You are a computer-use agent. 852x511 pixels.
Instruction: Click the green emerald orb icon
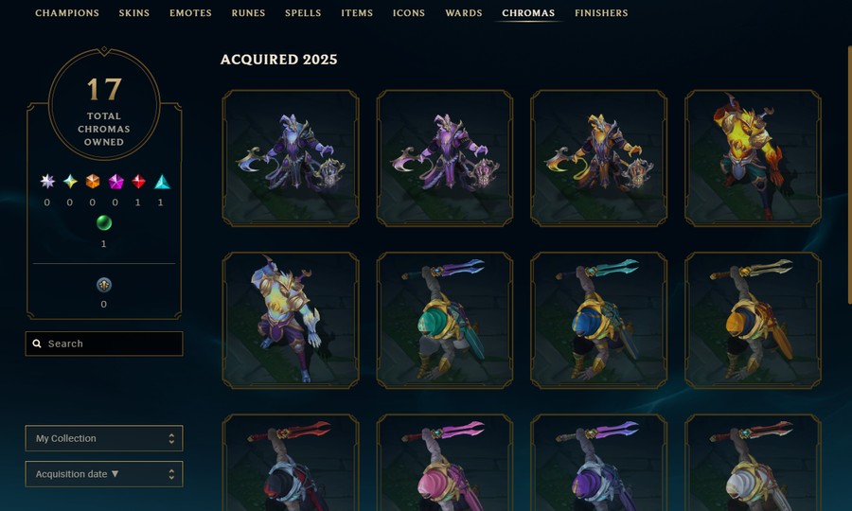[104, 222]
